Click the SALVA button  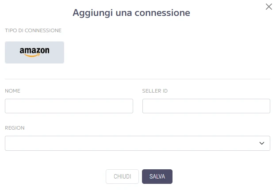tap(157, 176)
